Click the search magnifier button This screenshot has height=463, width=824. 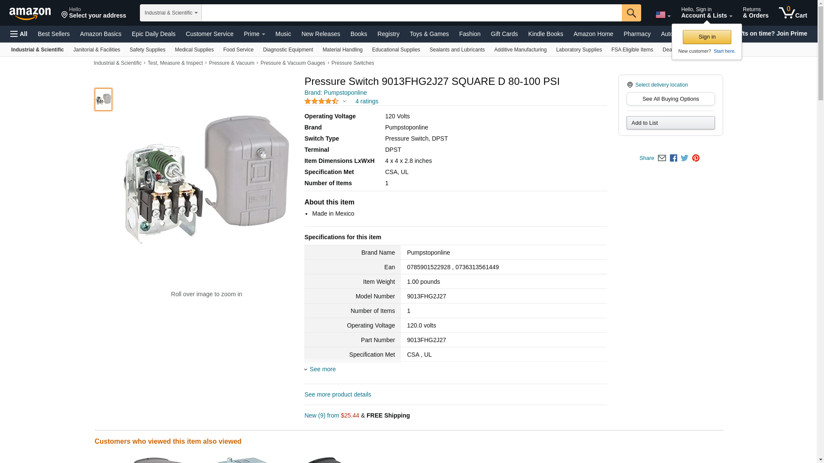click(x=631, y=13)
